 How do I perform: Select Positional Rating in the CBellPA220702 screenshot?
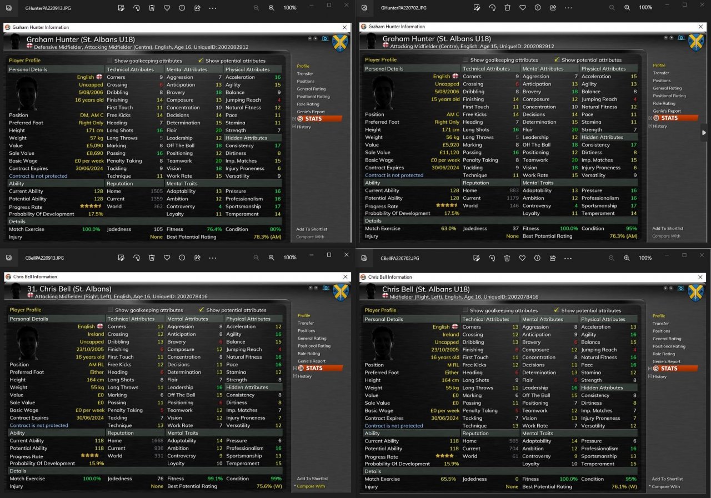pos(669,346)
